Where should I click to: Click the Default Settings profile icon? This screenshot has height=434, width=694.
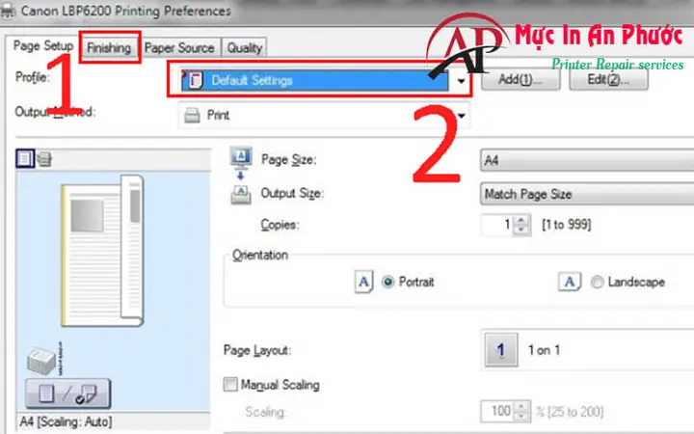(195, 81)
